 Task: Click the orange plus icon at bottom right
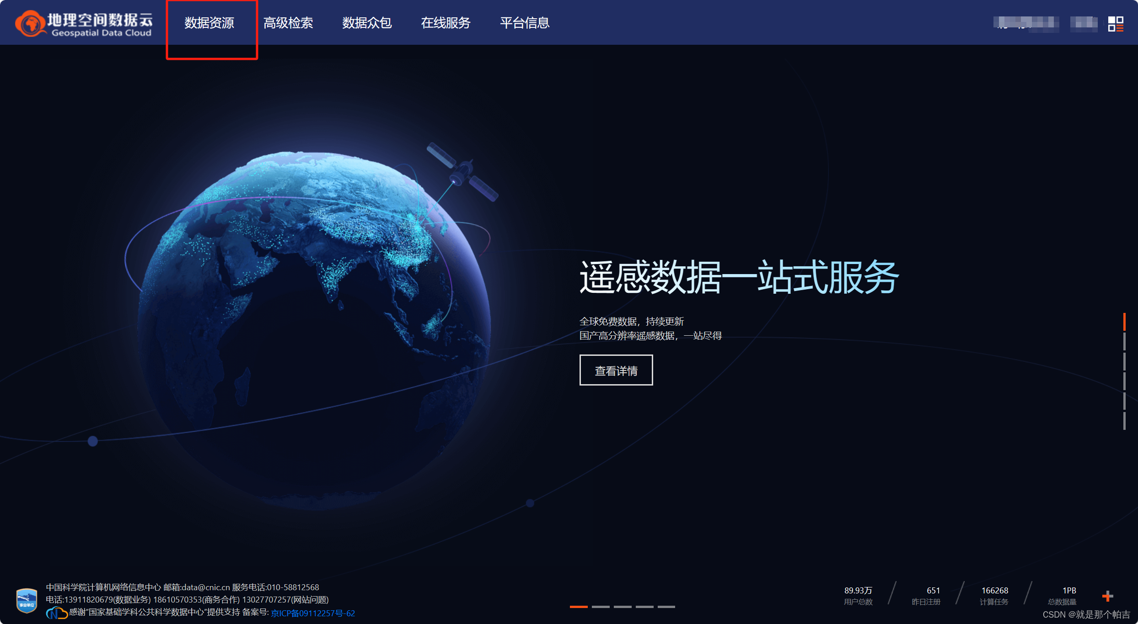click(x=1107, y=595)
